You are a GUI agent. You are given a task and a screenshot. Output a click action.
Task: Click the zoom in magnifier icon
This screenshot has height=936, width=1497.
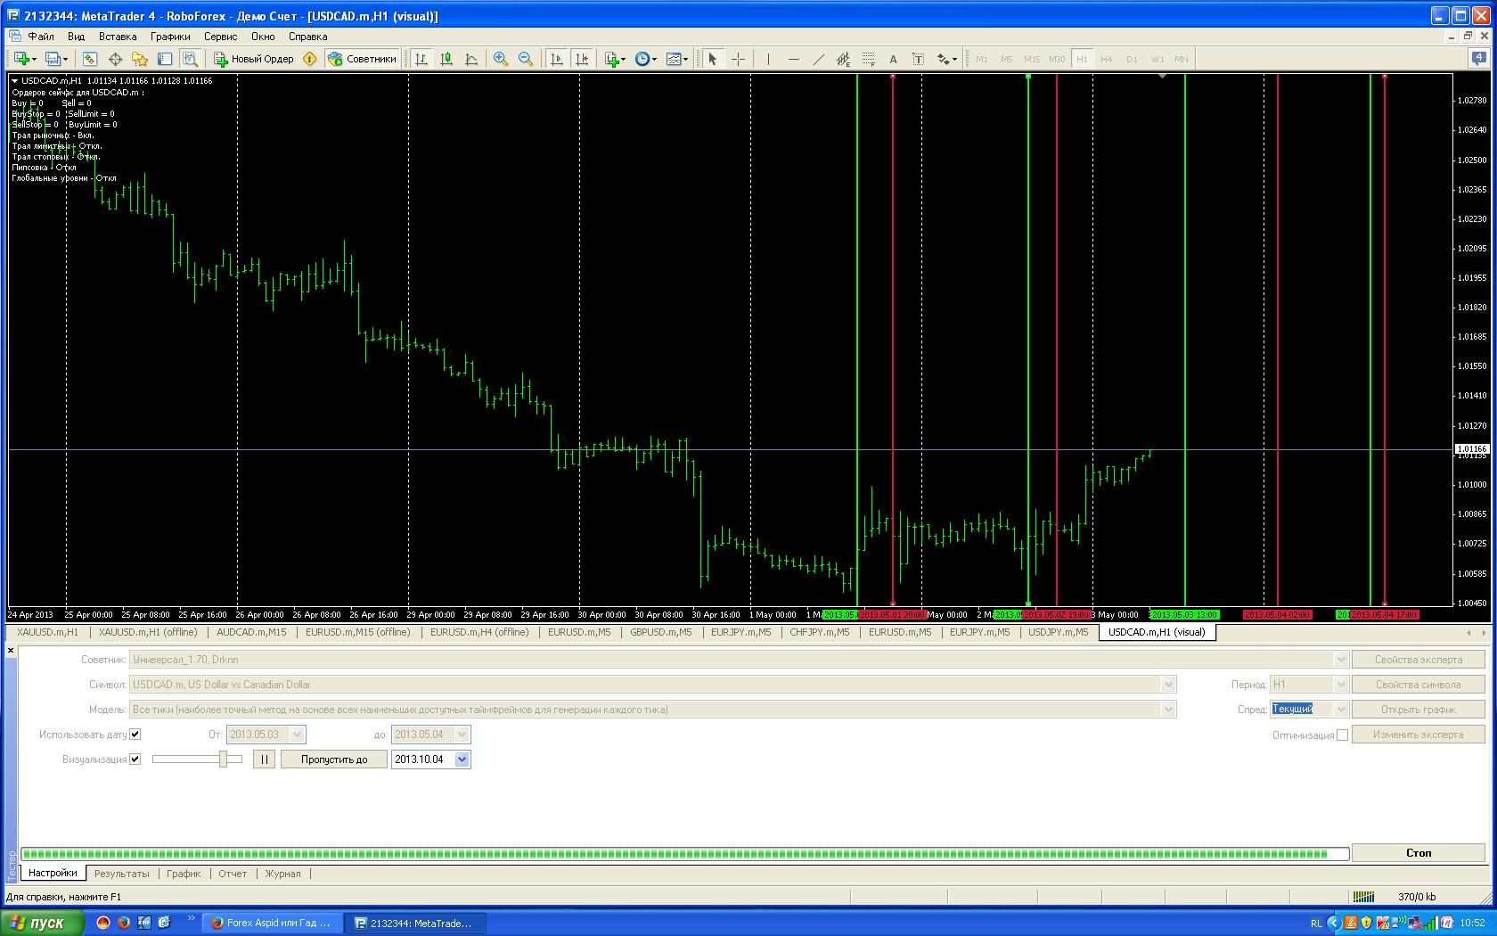(501, 59)
